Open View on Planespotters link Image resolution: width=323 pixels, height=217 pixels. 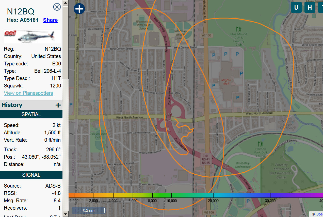click(x=28, y=93)
